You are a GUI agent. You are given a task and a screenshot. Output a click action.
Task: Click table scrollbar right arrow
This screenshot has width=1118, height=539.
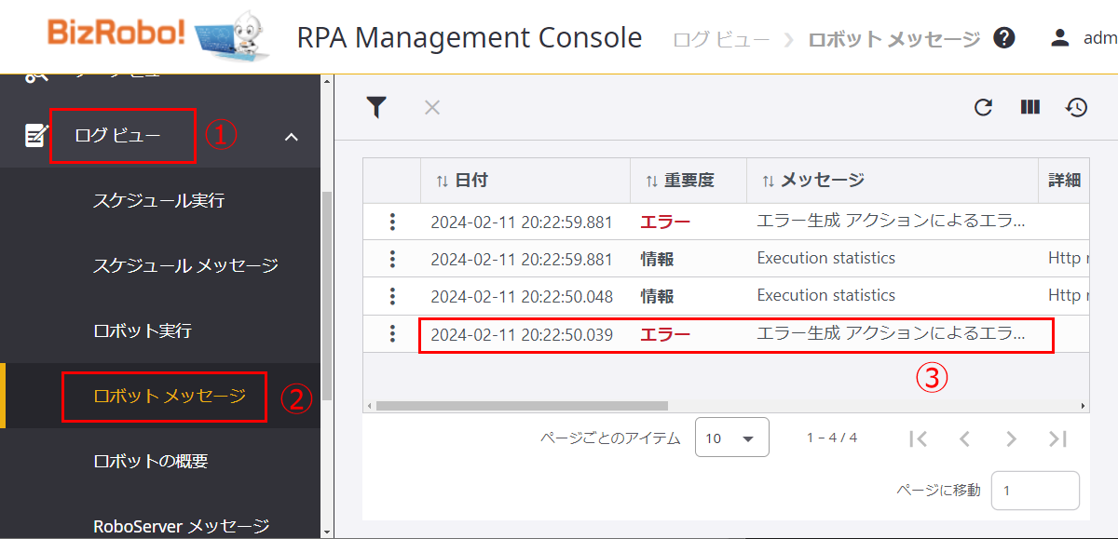pos(1083,406)
